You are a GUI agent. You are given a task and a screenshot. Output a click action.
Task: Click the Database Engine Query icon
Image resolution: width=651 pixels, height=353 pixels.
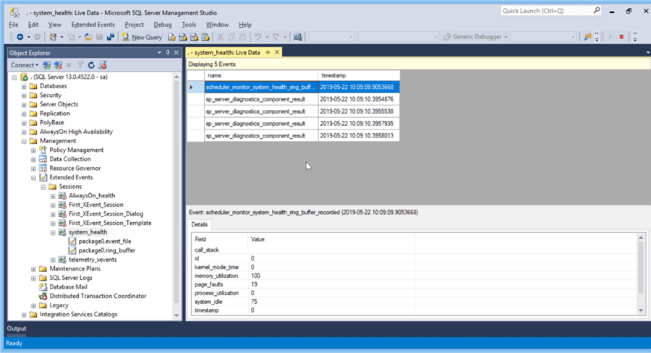171,37
